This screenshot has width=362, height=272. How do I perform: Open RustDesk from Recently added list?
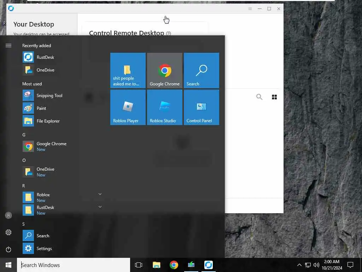coord(62,57)
